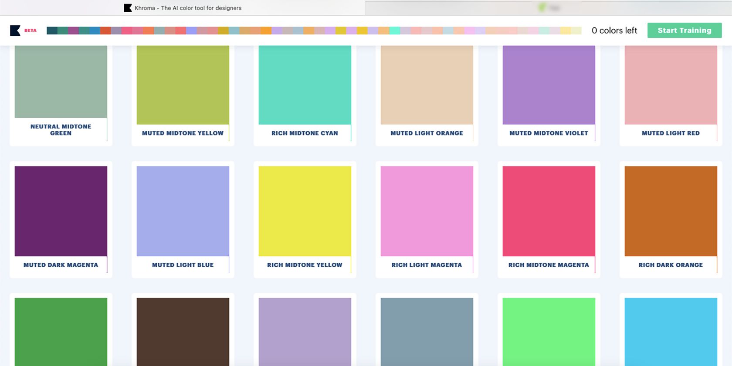Select the Khroma browser tab
732x366 pixels.
[183, 8]
